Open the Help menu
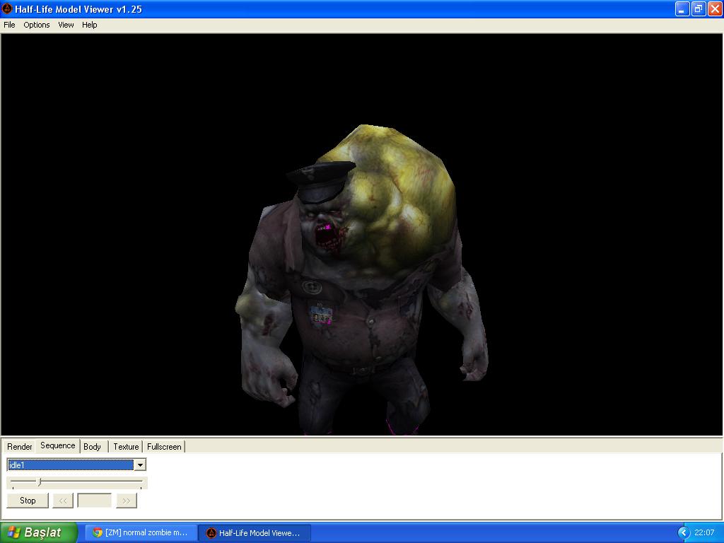Image resolution: width=724 pixels, height=543 pixels. point(89,25)
